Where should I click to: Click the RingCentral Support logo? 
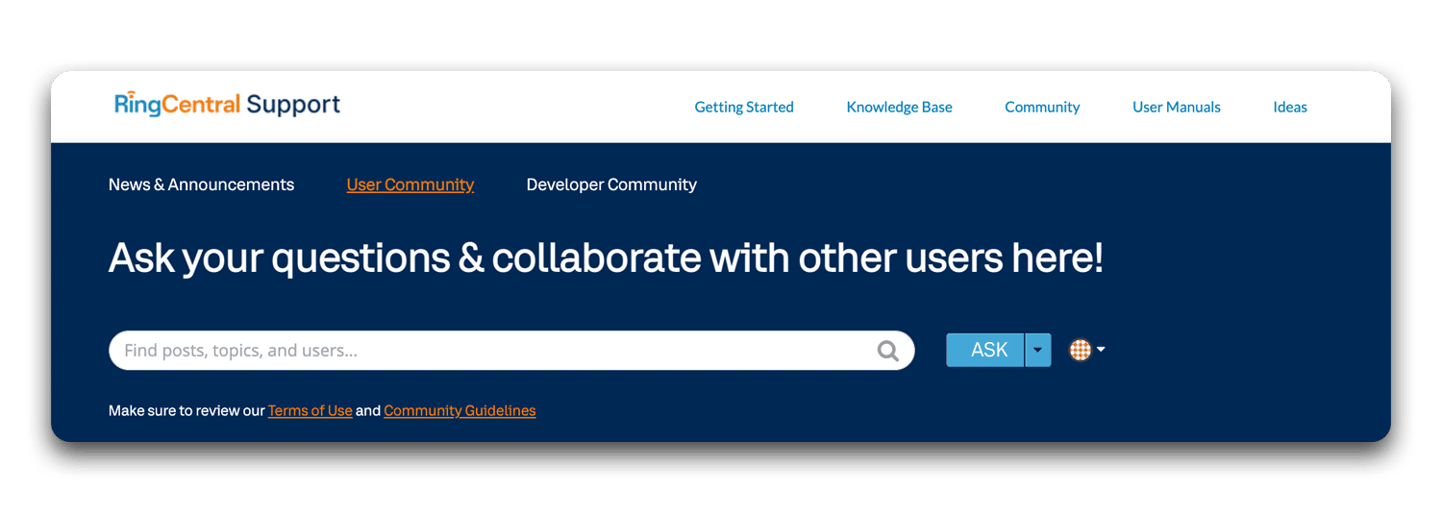pyautogui.click(x=227, y=105)
